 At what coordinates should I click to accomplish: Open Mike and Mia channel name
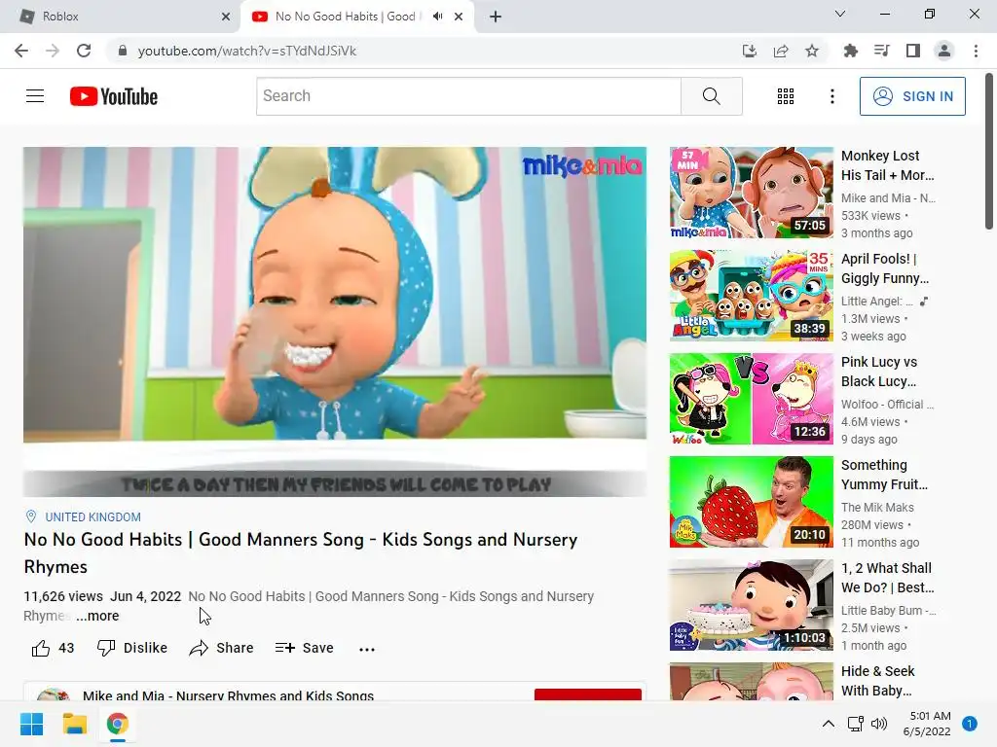(228, 695)
